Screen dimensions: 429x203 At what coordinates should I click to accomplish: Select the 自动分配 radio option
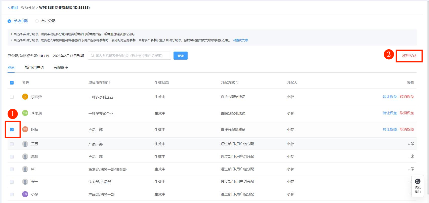tap(37, 21)
